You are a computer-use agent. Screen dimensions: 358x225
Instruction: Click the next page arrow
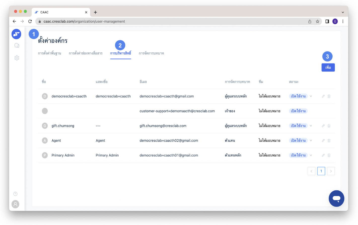[x=331, y=171]
